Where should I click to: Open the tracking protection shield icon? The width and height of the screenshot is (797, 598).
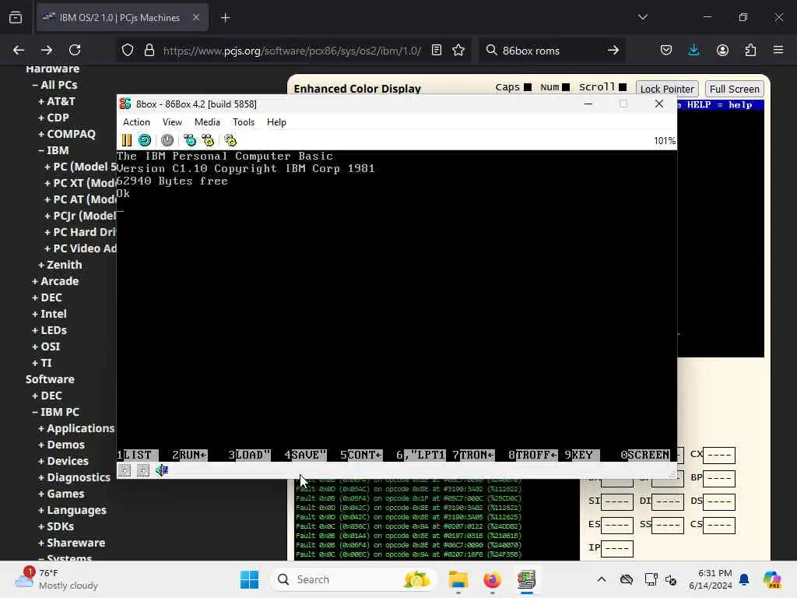128,51
